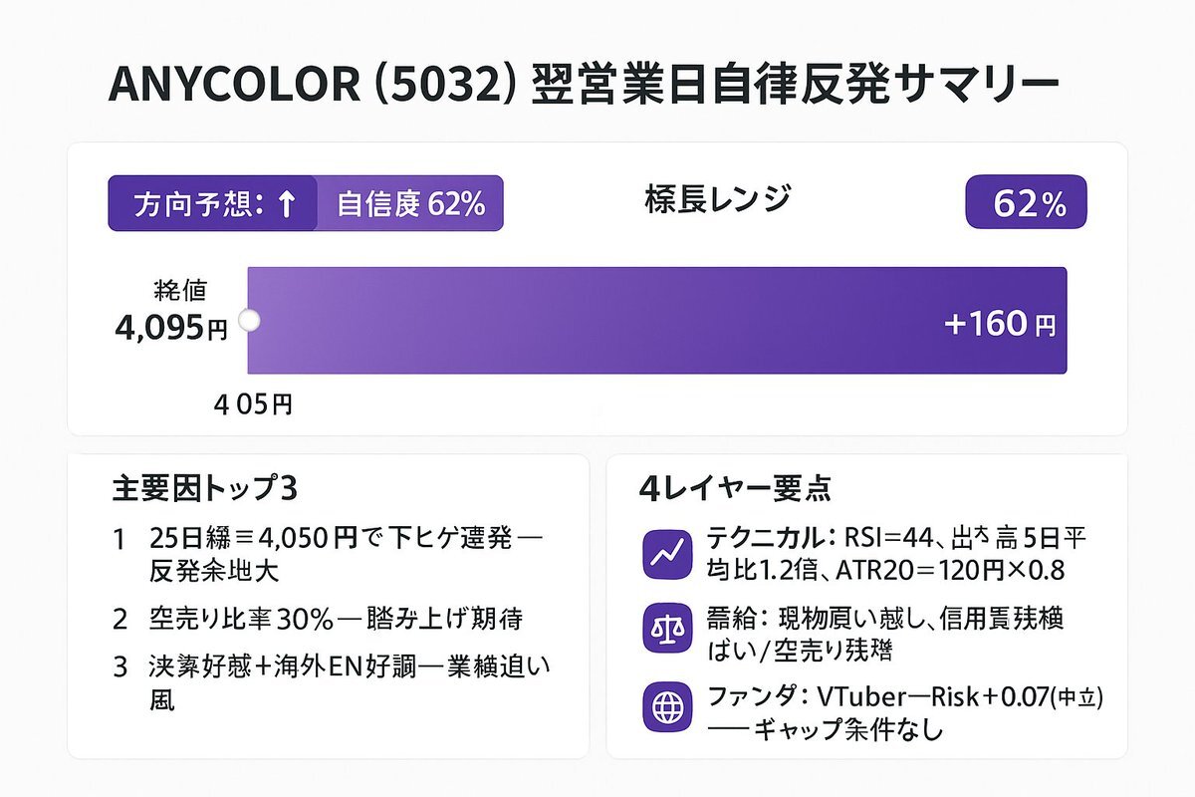Click the 主要因トップ3 heading

(205, 488)
